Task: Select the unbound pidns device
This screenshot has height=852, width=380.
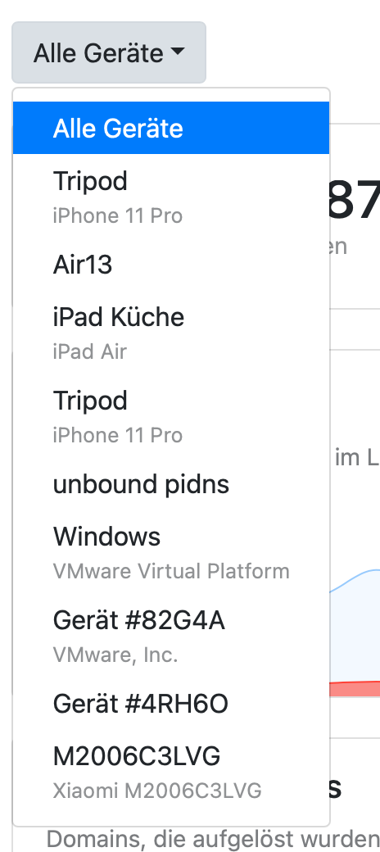Action: pos(171,484)
